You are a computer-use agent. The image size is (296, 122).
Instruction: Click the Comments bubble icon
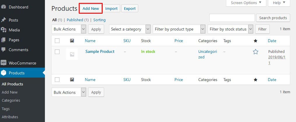click(3, 50)
